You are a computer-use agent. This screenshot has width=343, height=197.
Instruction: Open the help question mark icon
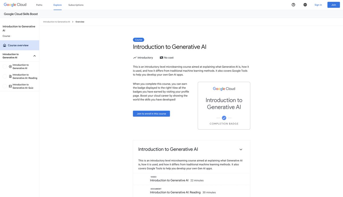(x=293, y=5)
